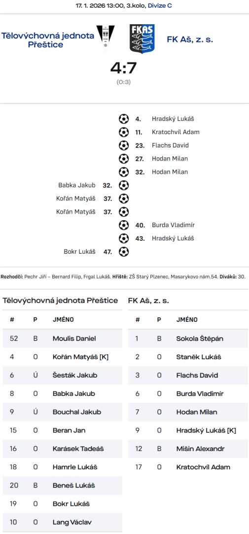Open the FK Aš, z. s. team heading link
249x534 pixels.
click(190, 39)
